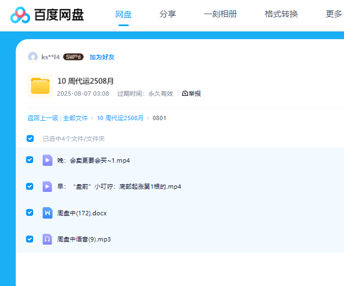Click the Baidu Netdisk logo icon
The width and height of the screenshot is (344, 286).
click(22, 15)
